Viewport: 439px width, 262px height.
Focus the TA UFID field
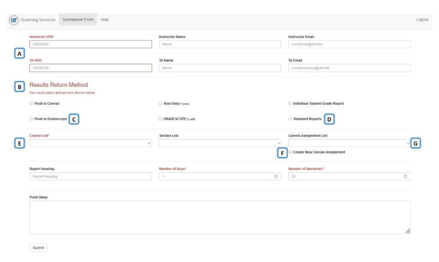tap(91, 68)
